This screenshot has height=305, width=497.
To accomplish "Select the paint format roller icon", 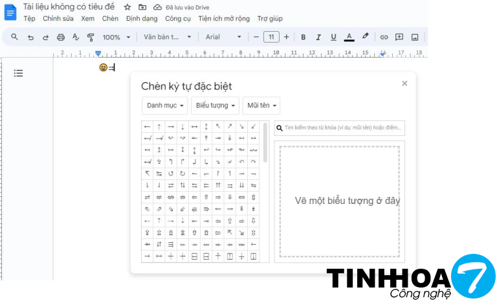I will point(91,38).
